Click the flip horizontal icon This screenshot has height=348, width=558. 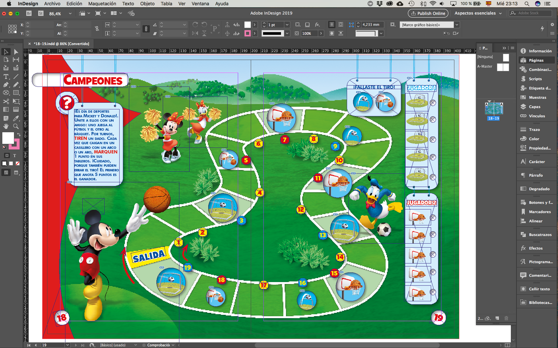pos(195,33)
